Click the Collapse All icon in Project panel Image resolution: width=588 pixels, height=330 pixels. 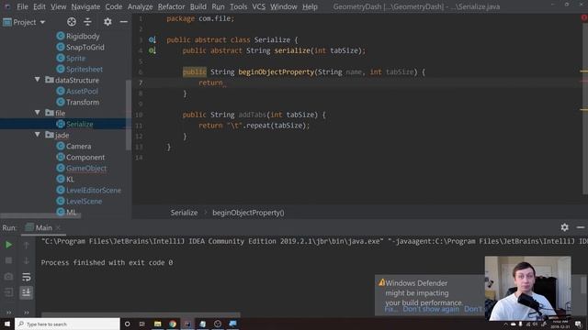point(87,22)
